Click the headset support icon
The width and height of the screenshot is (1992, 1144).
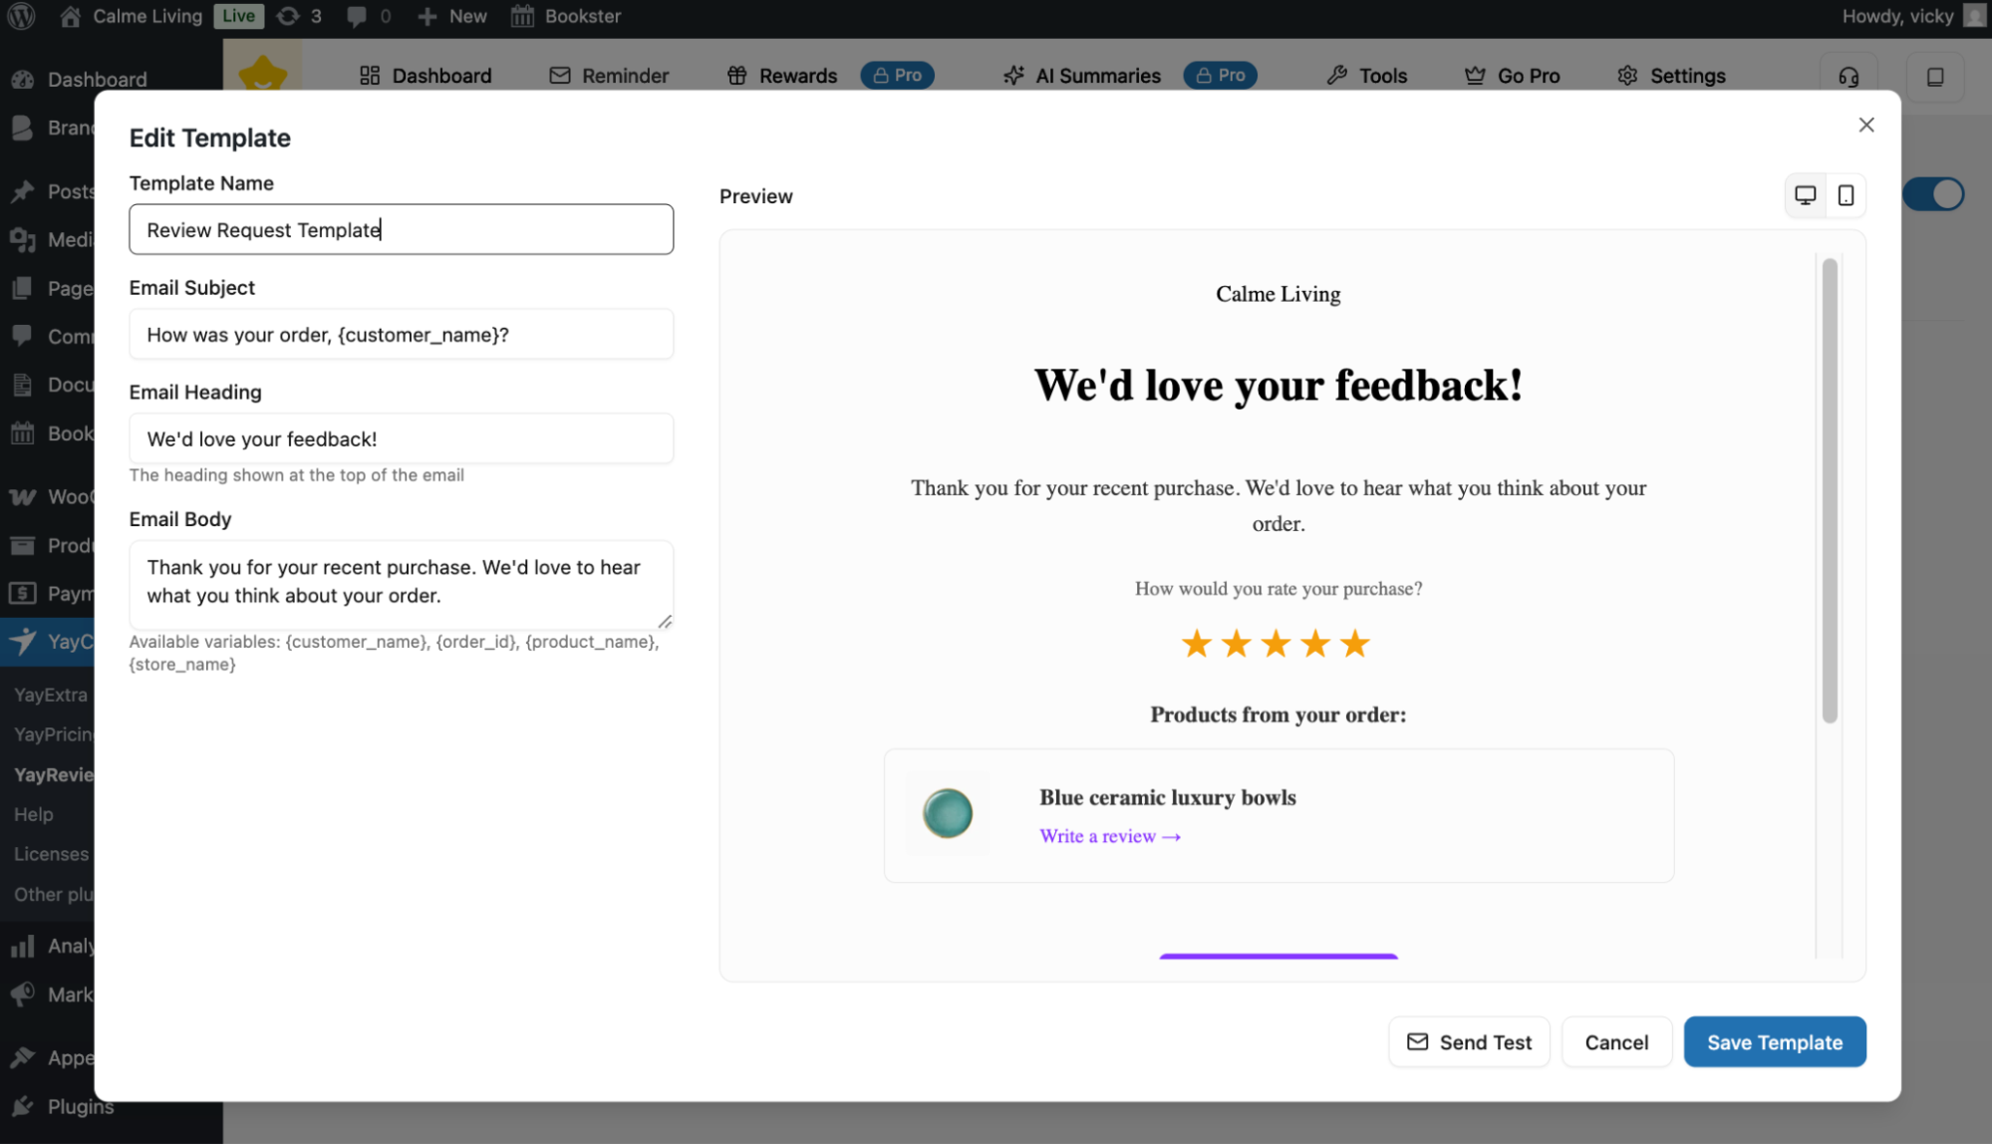1849,75
